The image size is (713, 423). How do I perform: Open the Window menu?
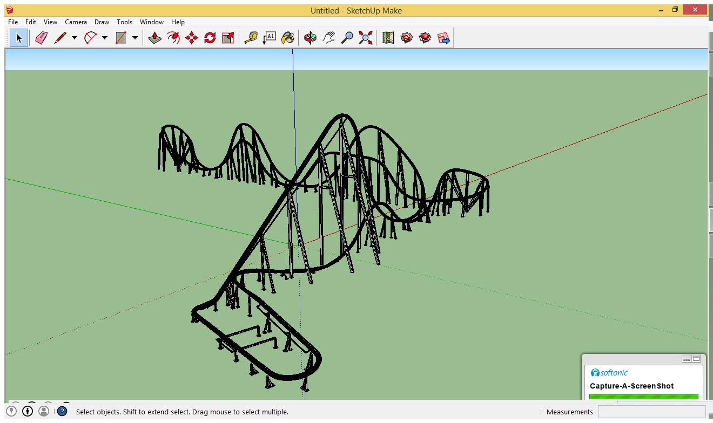tap(152, 22)
